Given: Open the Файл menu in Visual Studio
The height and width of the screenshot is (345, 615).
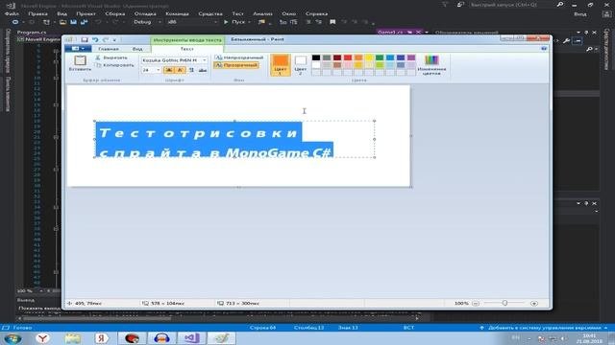Looking at the screenshot, I should point(12,13).
